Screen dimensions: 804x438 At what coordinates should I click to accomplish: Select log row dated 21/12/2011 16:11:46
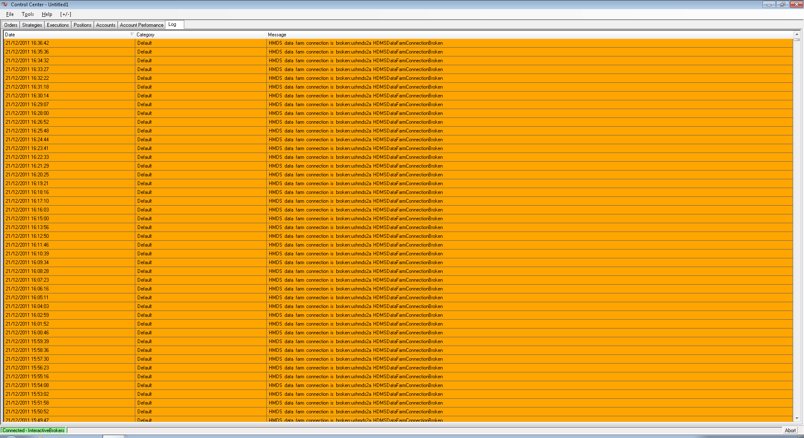(x=398, y=245)
